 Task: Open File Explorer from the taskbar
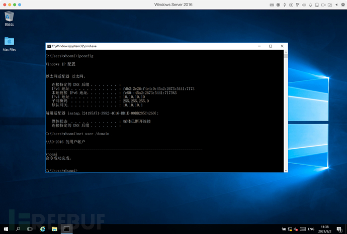click(x=54, y=229)
